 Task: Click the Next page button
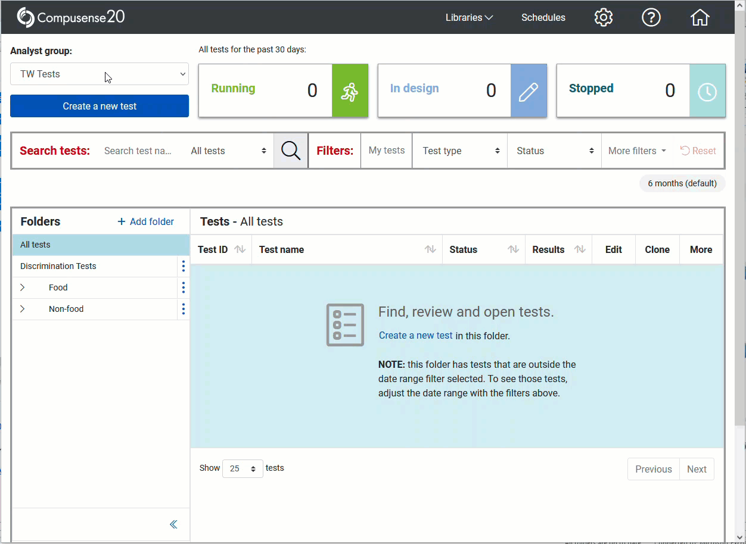[697, 469]
